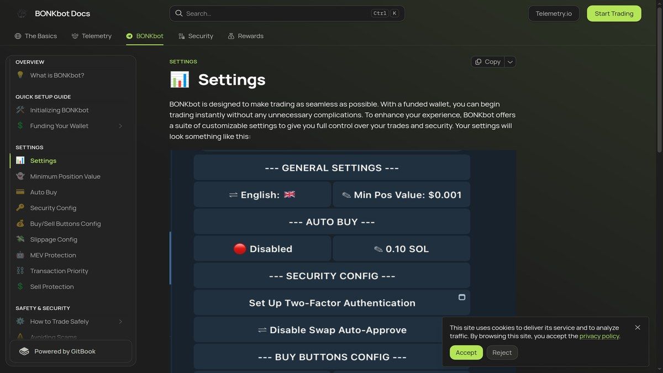Toggle the Auto Buy Disabled setting
663x373 pixels.
[x=262, y=248]
